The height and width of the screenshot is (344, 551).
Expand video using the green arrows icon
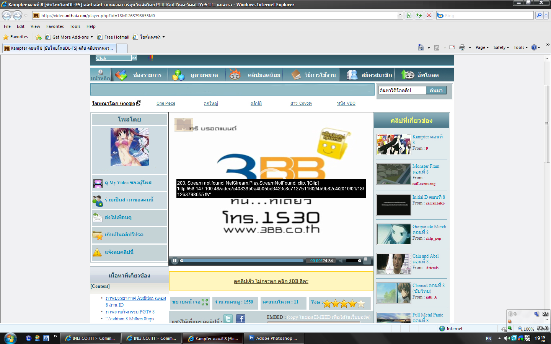[205, 302]
